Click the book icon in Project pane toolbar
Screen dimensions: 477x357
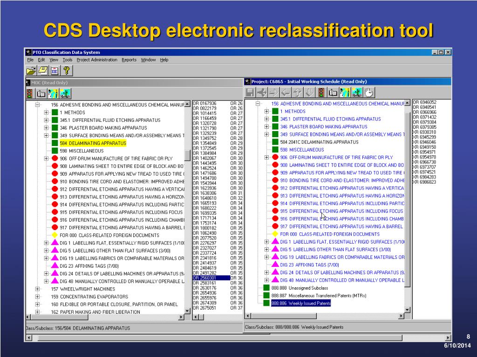pos(333,93)
